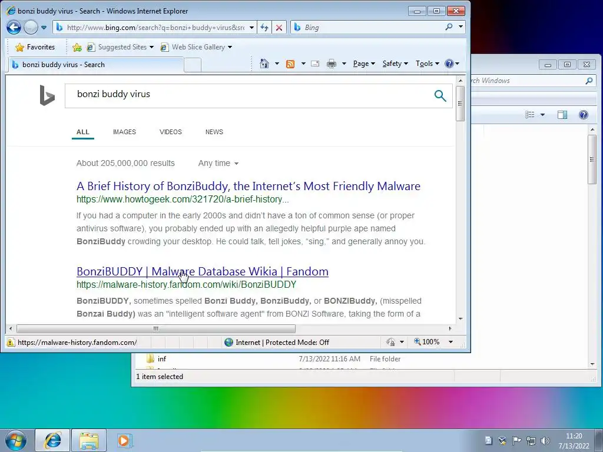This screenshot has height=452, width=603.
Task: Click the security warning icon in status bar
Action: coord(11,342)
